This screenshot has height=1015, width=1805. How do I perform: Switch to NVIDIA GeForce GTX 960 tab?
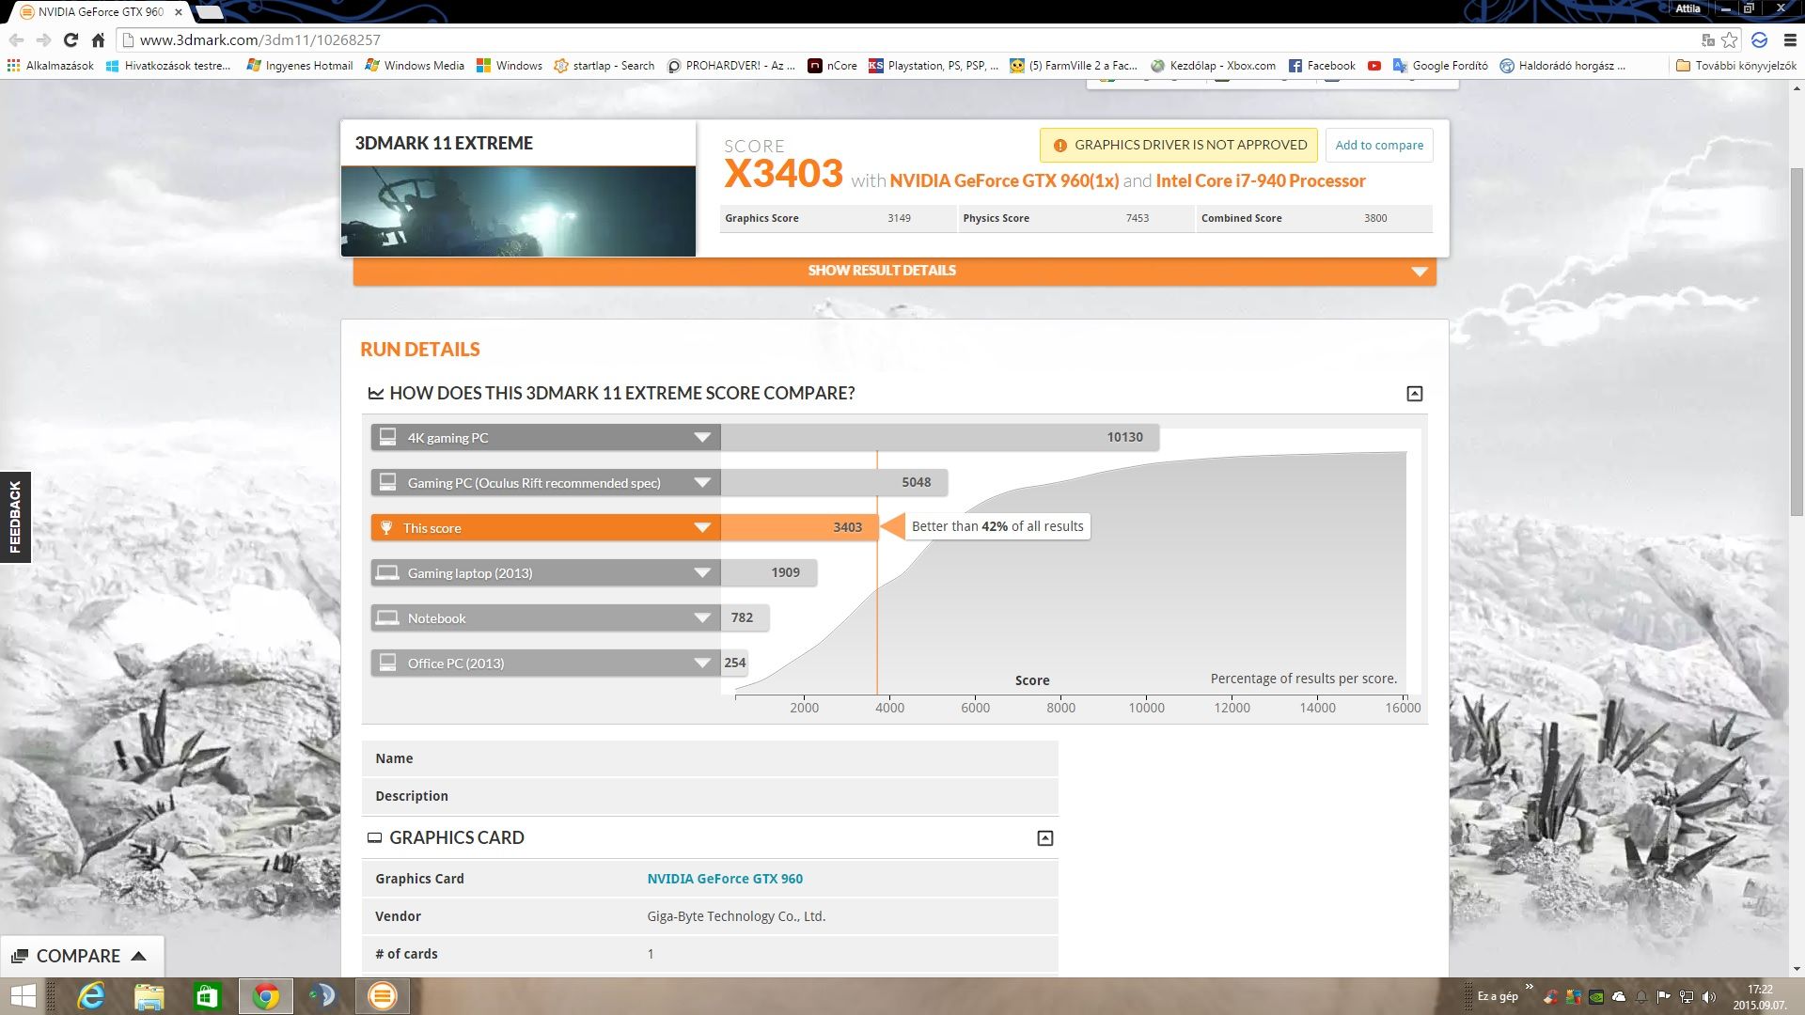click(x=100, y=12)
